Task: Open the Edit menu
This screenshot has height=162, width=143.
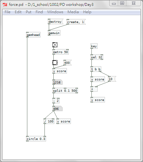Action: [18, 12]
